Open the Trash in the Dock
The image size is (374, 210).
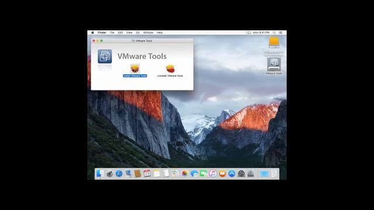click(274, 174)
